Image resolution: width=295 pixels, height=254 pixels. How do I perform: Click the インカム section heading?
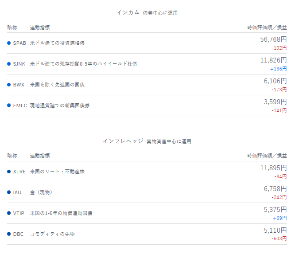(128, 12)
